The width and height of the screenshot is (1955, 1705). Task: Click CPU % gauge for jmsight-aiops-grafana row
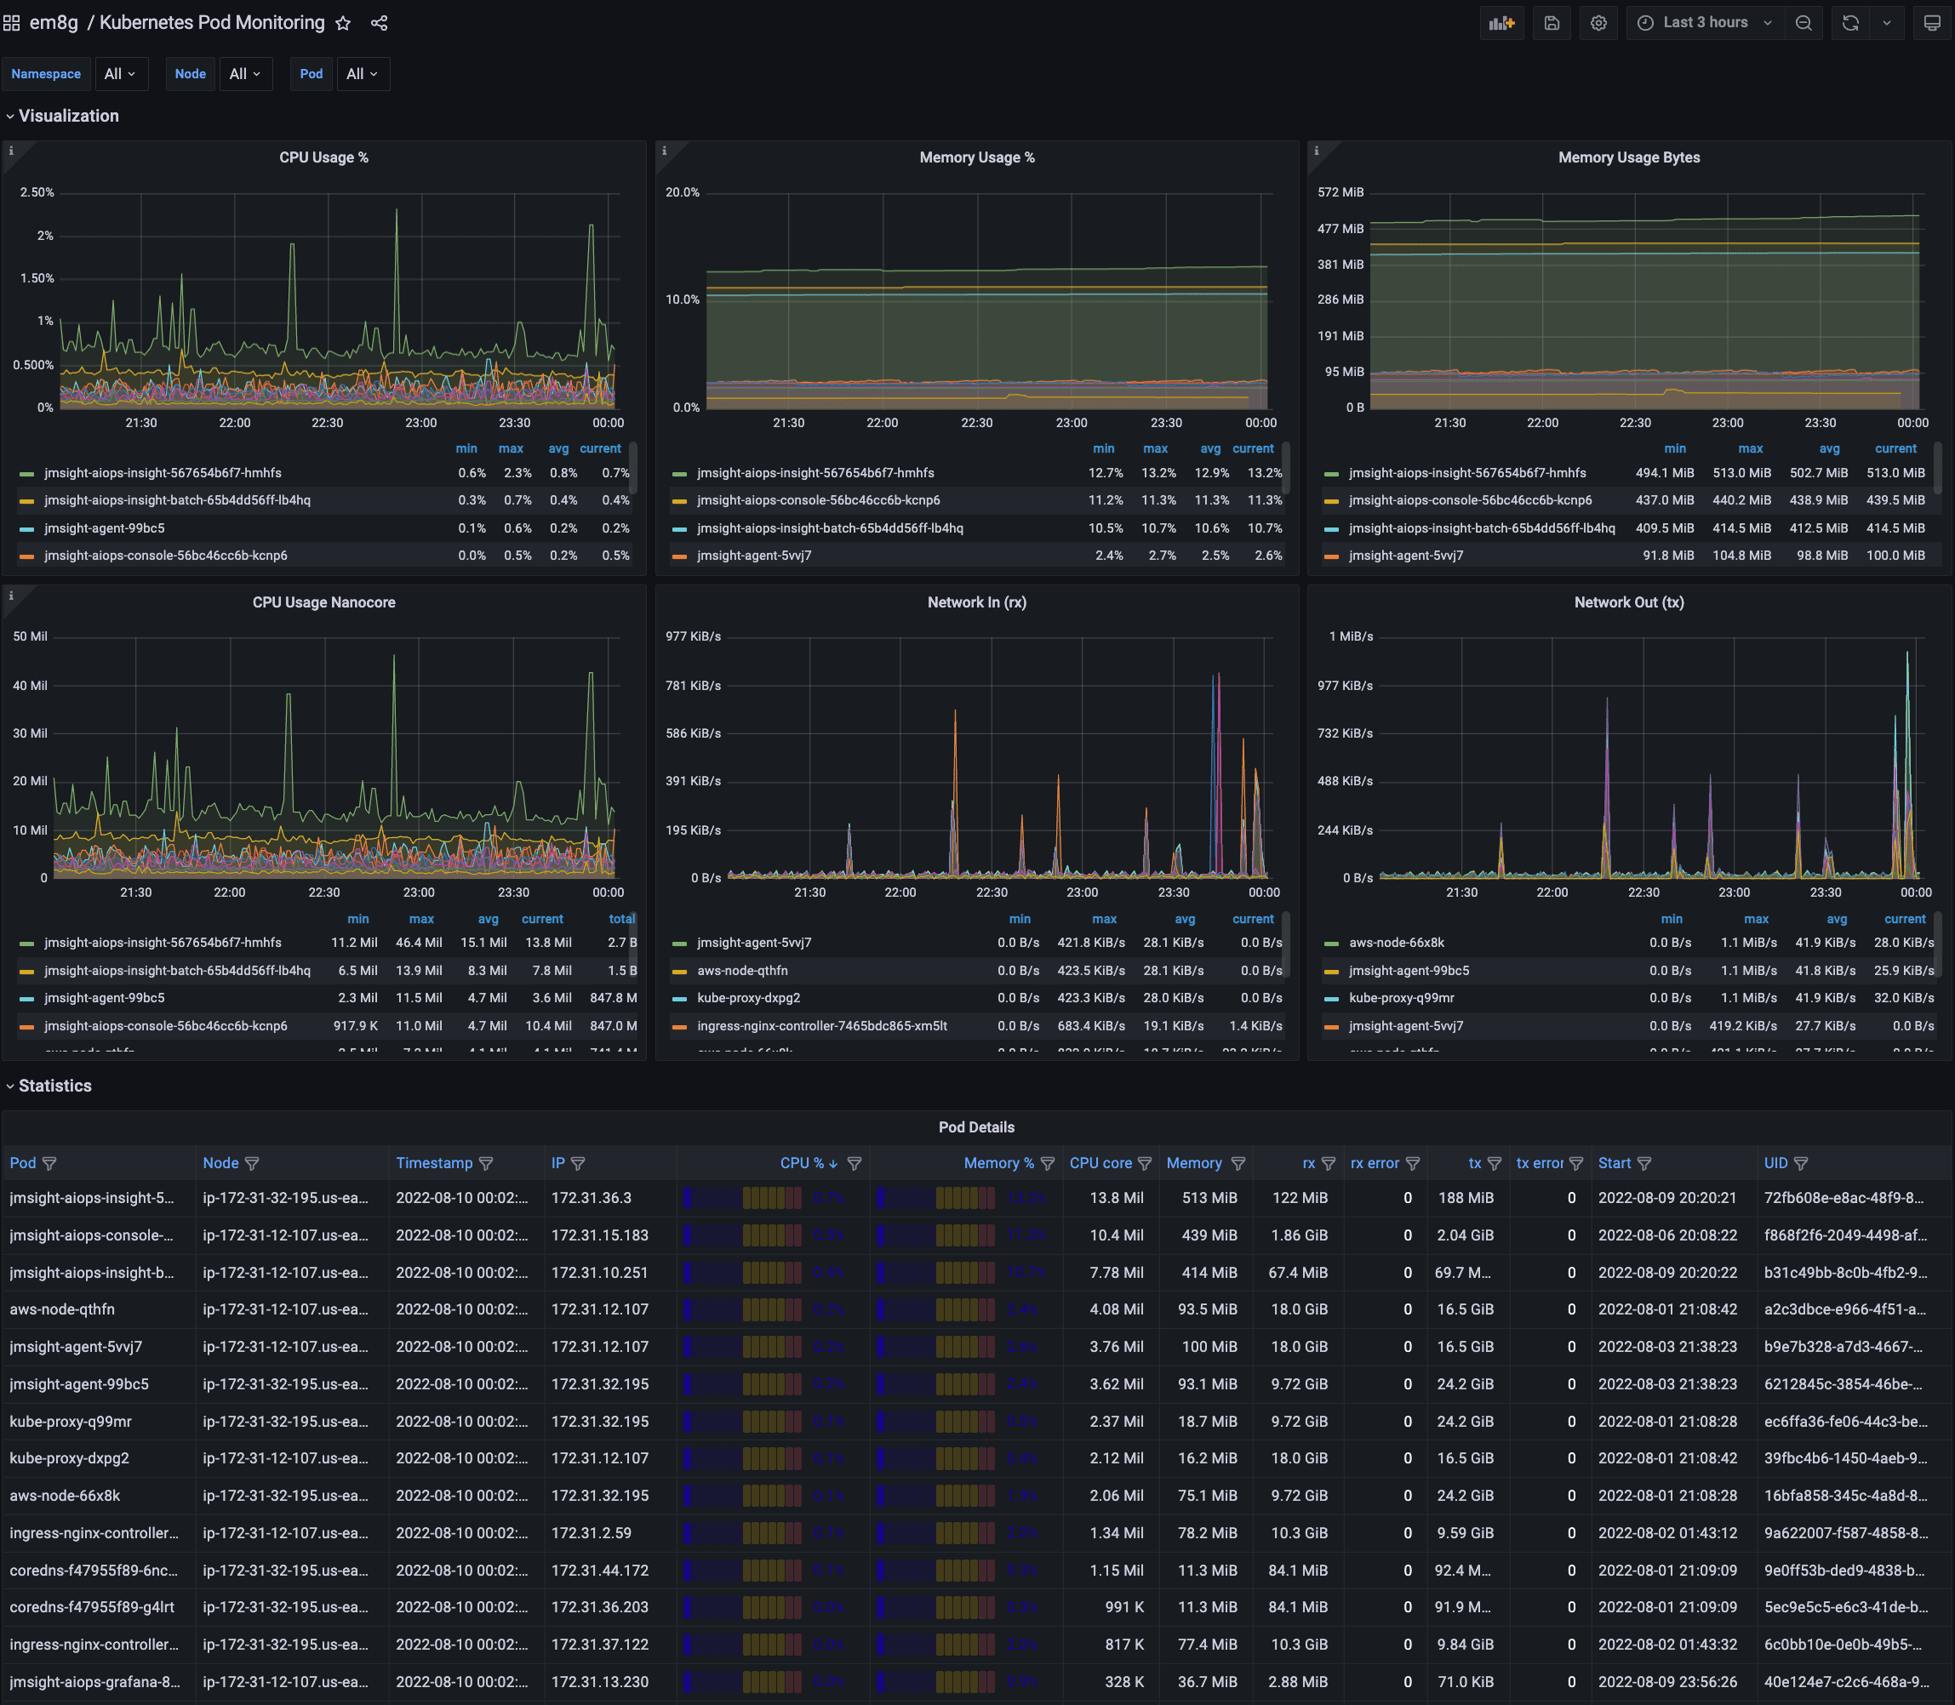742,1682
